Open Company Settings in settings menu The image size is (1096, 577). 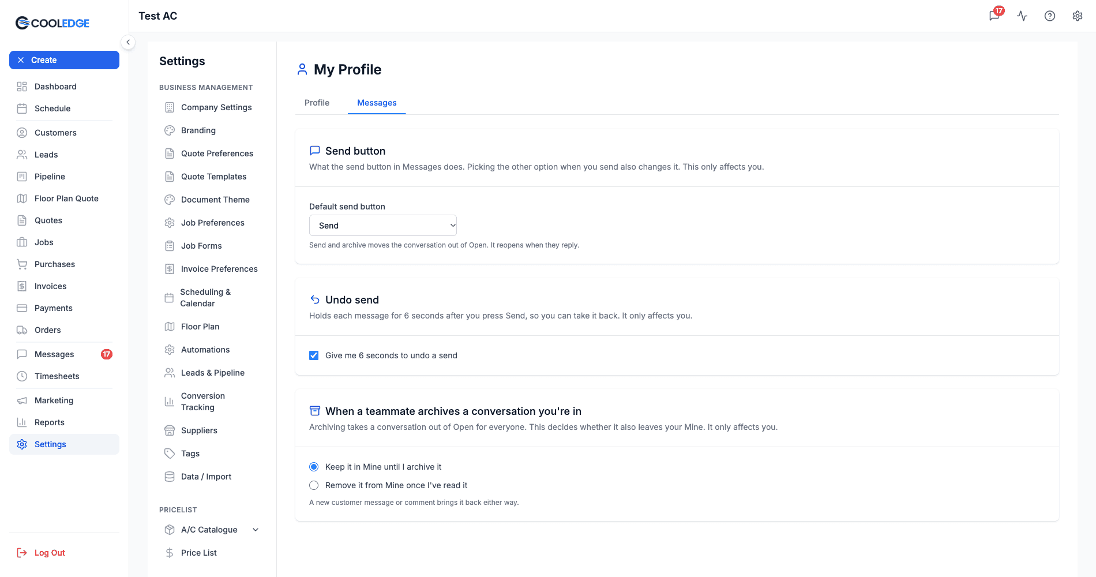212,107
